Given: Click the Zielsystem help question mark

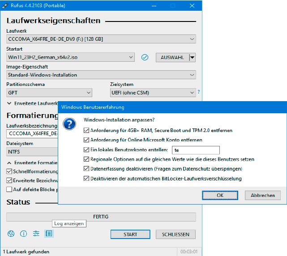Looking at the screenshot, I should (199, 92).
